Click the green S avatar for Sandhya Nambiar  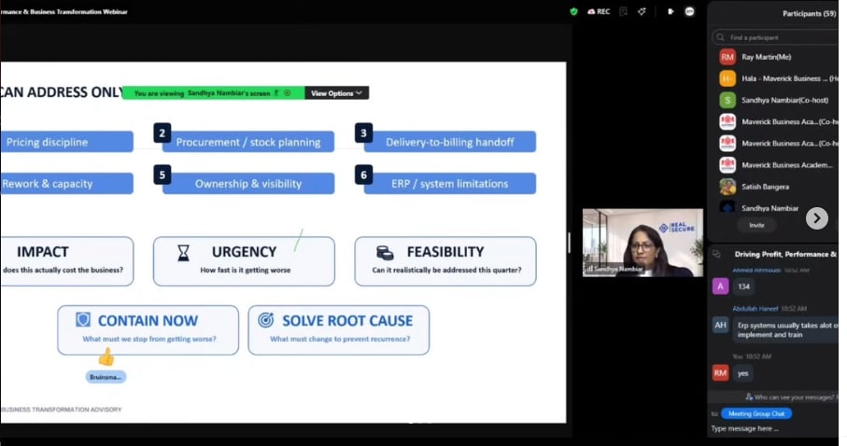[x=727, y=100]
